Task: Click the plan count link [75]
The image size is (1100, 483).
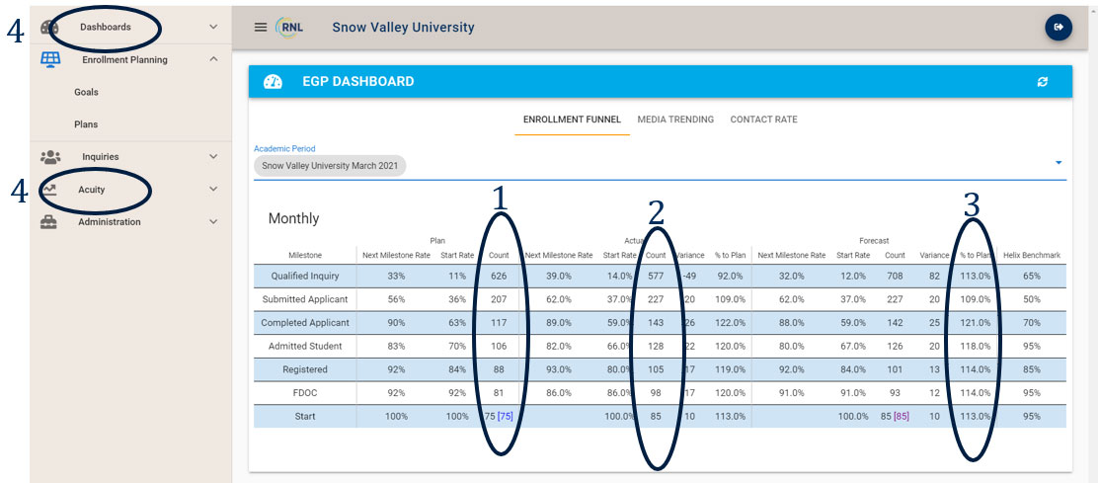Action: click(506, 416)
